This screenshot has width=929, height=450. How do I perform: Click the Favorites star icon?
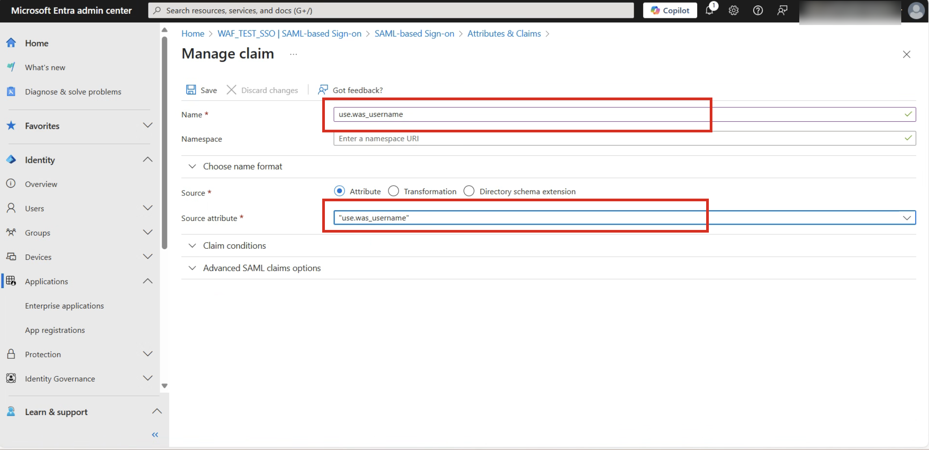pyautogui.click(x=11, y=126)
